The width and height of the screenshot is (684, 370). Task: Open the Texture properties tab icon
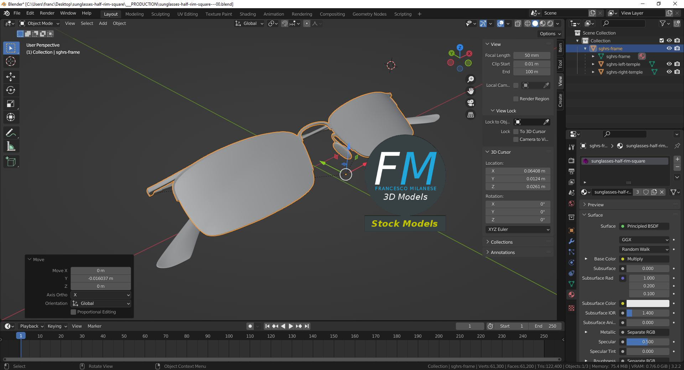571,308
